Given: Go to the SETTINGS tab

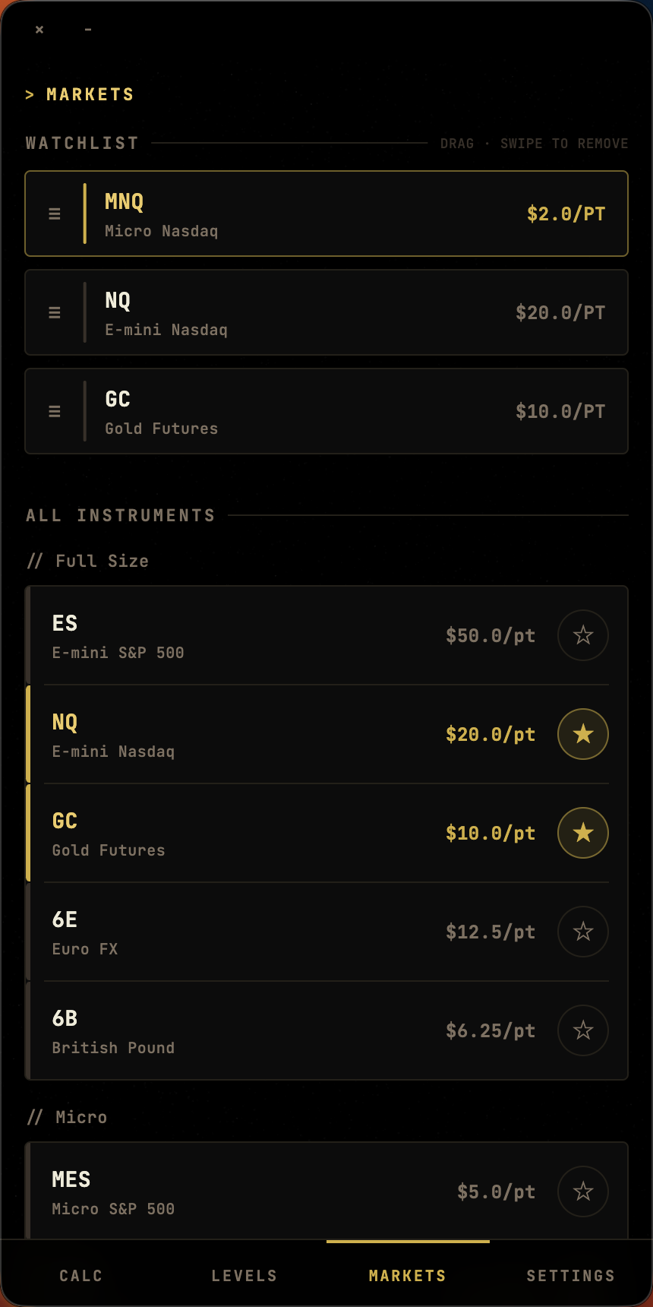Looking at the screenshot, I should pyautogui.click(x=570, y=1276).
